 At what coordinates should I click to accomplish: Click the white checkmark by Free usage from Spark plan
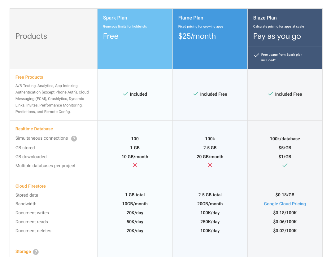pos(256,55)
